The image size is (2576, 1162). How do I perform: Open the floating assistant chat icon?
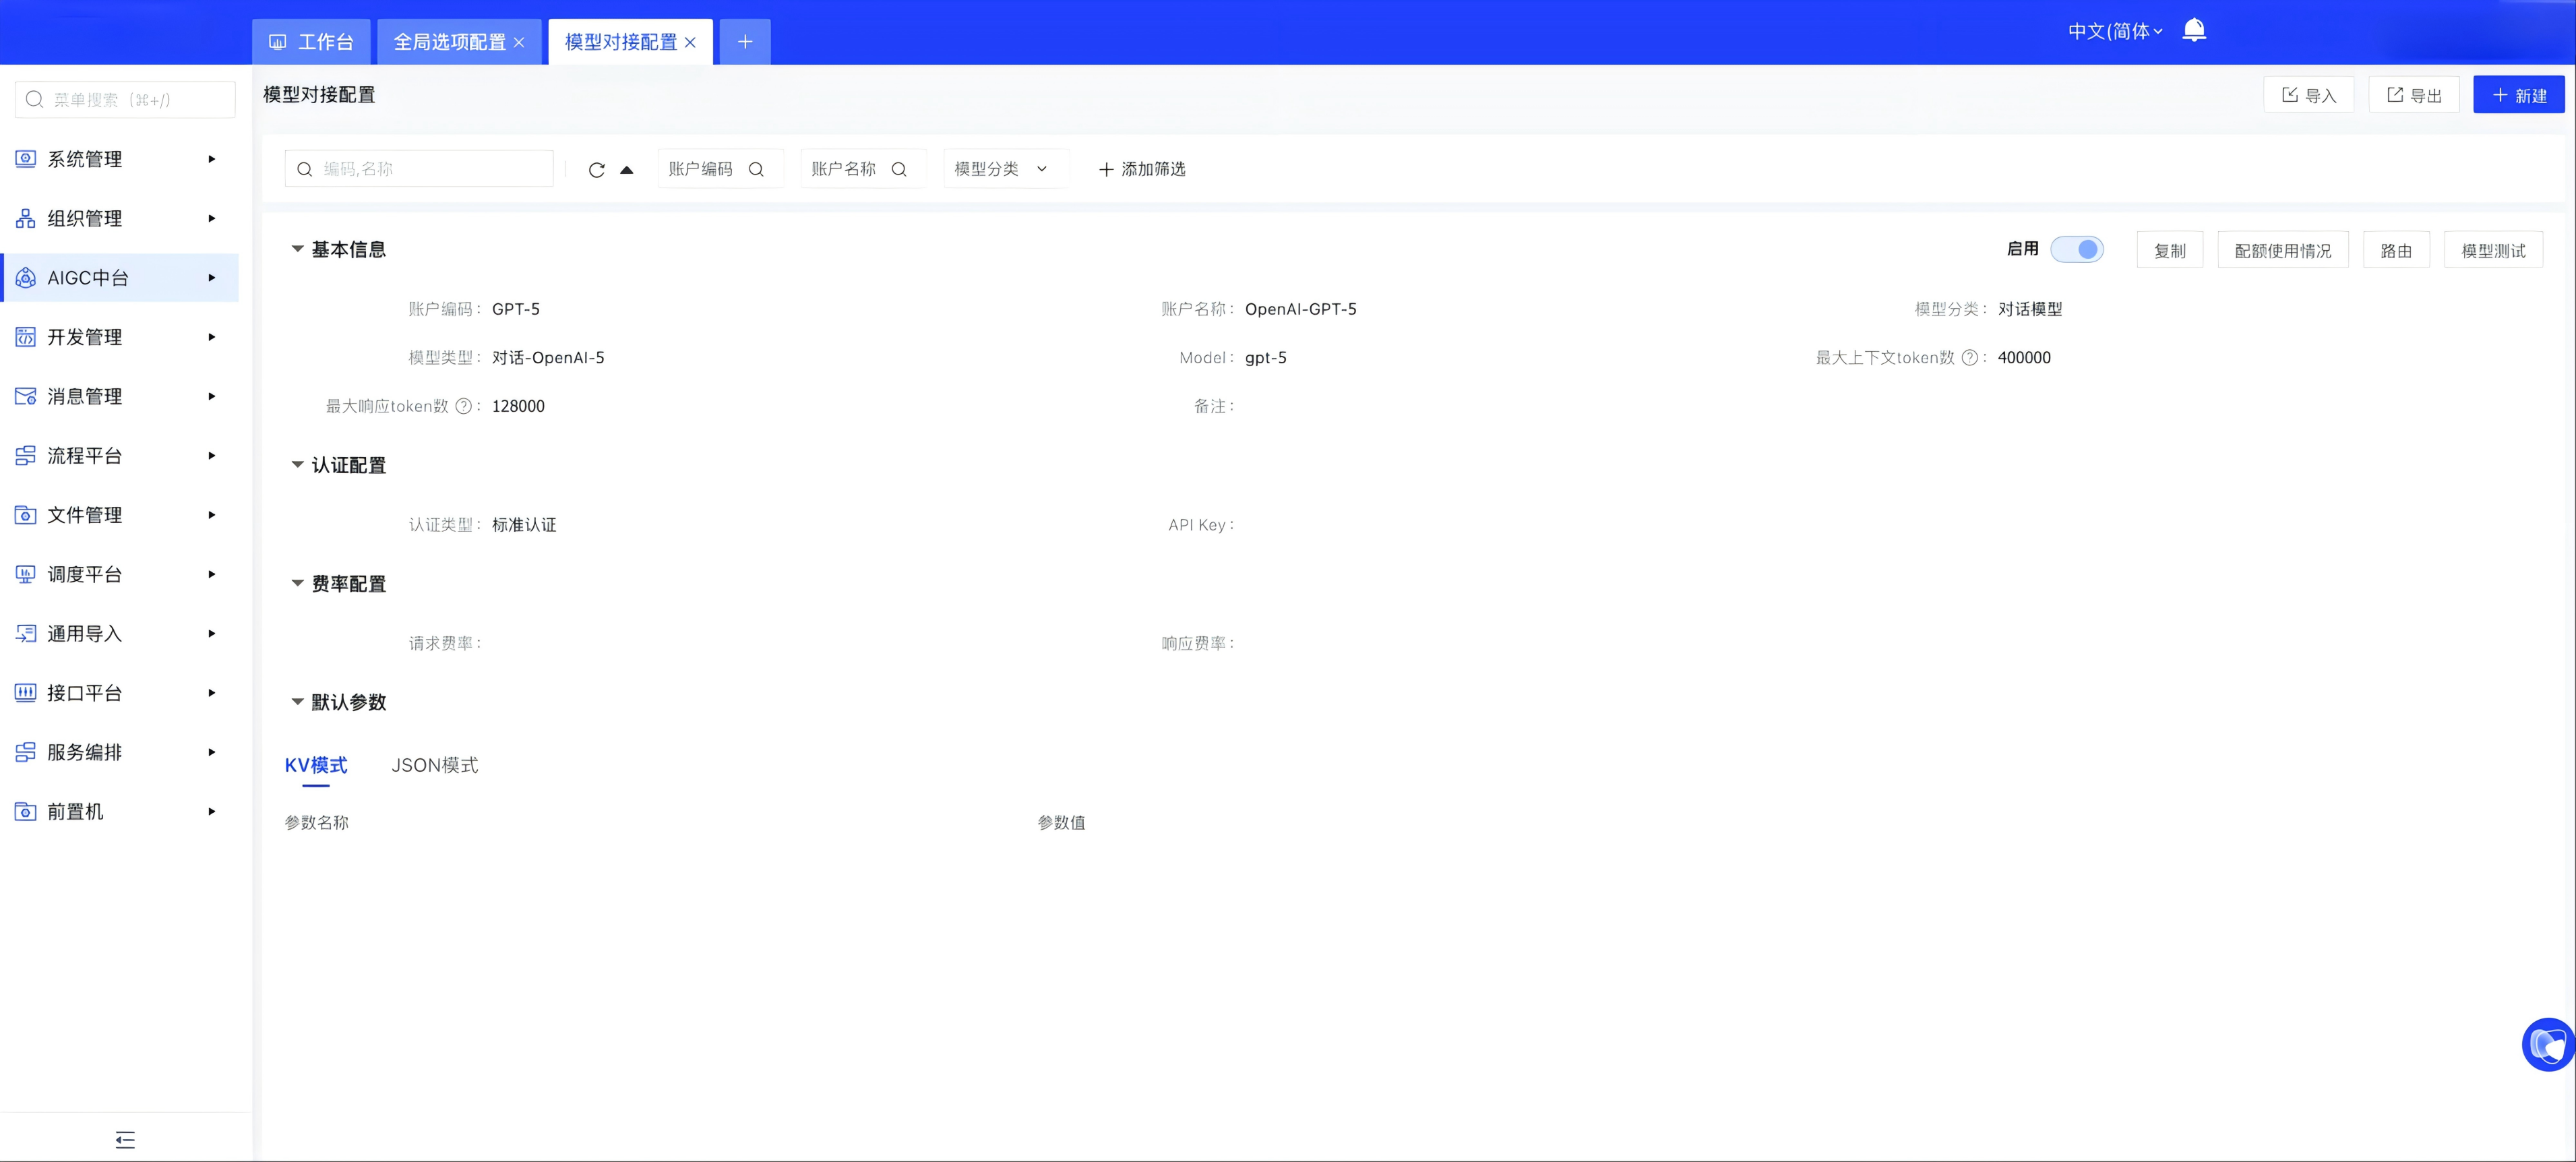point(2547,1045)
